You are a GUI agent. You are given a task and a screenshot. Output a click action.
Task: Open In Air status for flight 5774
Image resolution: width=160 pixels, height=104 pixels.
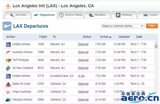click(x=81, y=76)
